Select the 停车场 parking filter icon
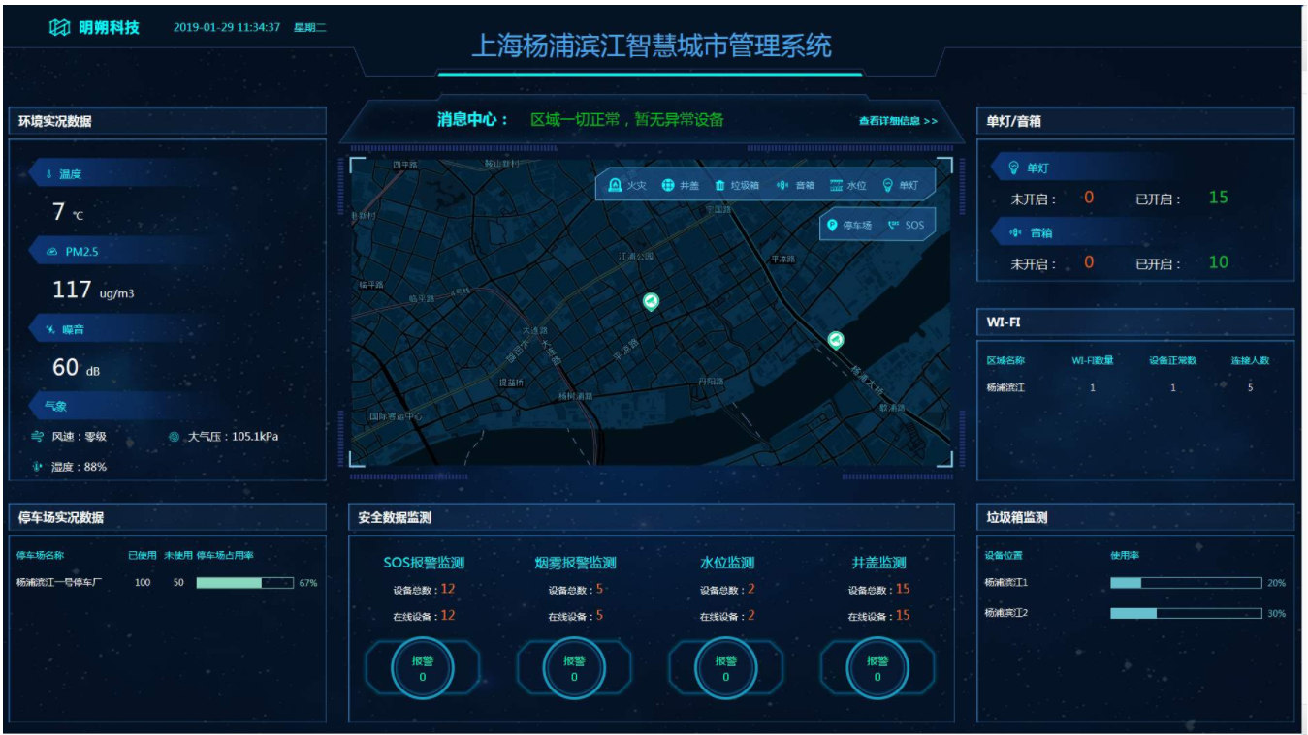This screenshot has height=735, width=1308. 832,226
